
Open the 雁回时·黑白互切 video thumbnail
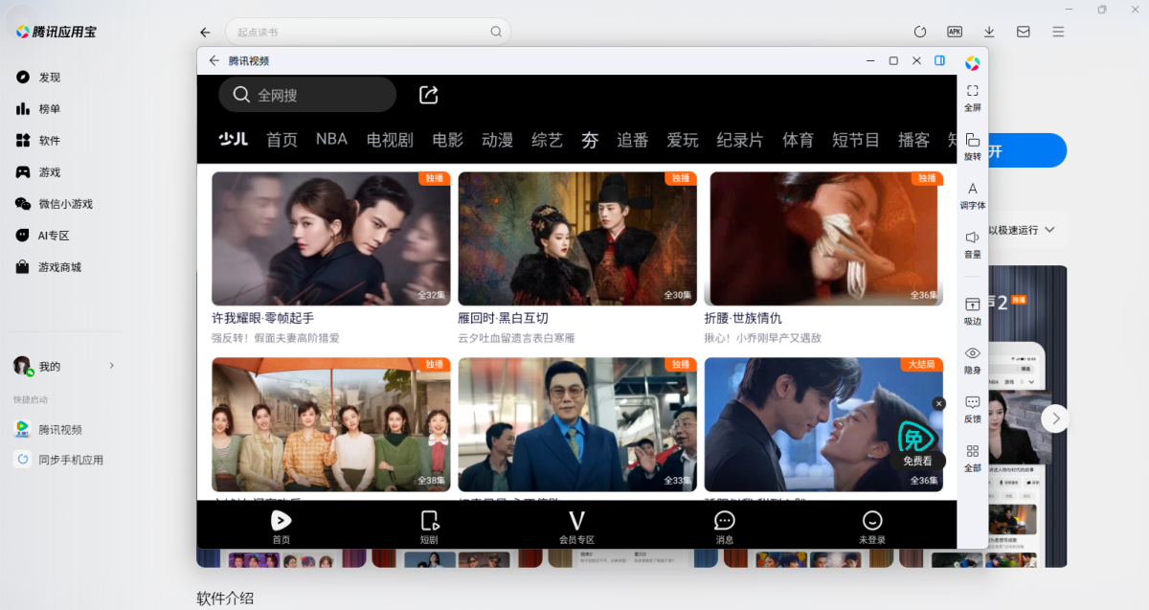pos(577,238)
